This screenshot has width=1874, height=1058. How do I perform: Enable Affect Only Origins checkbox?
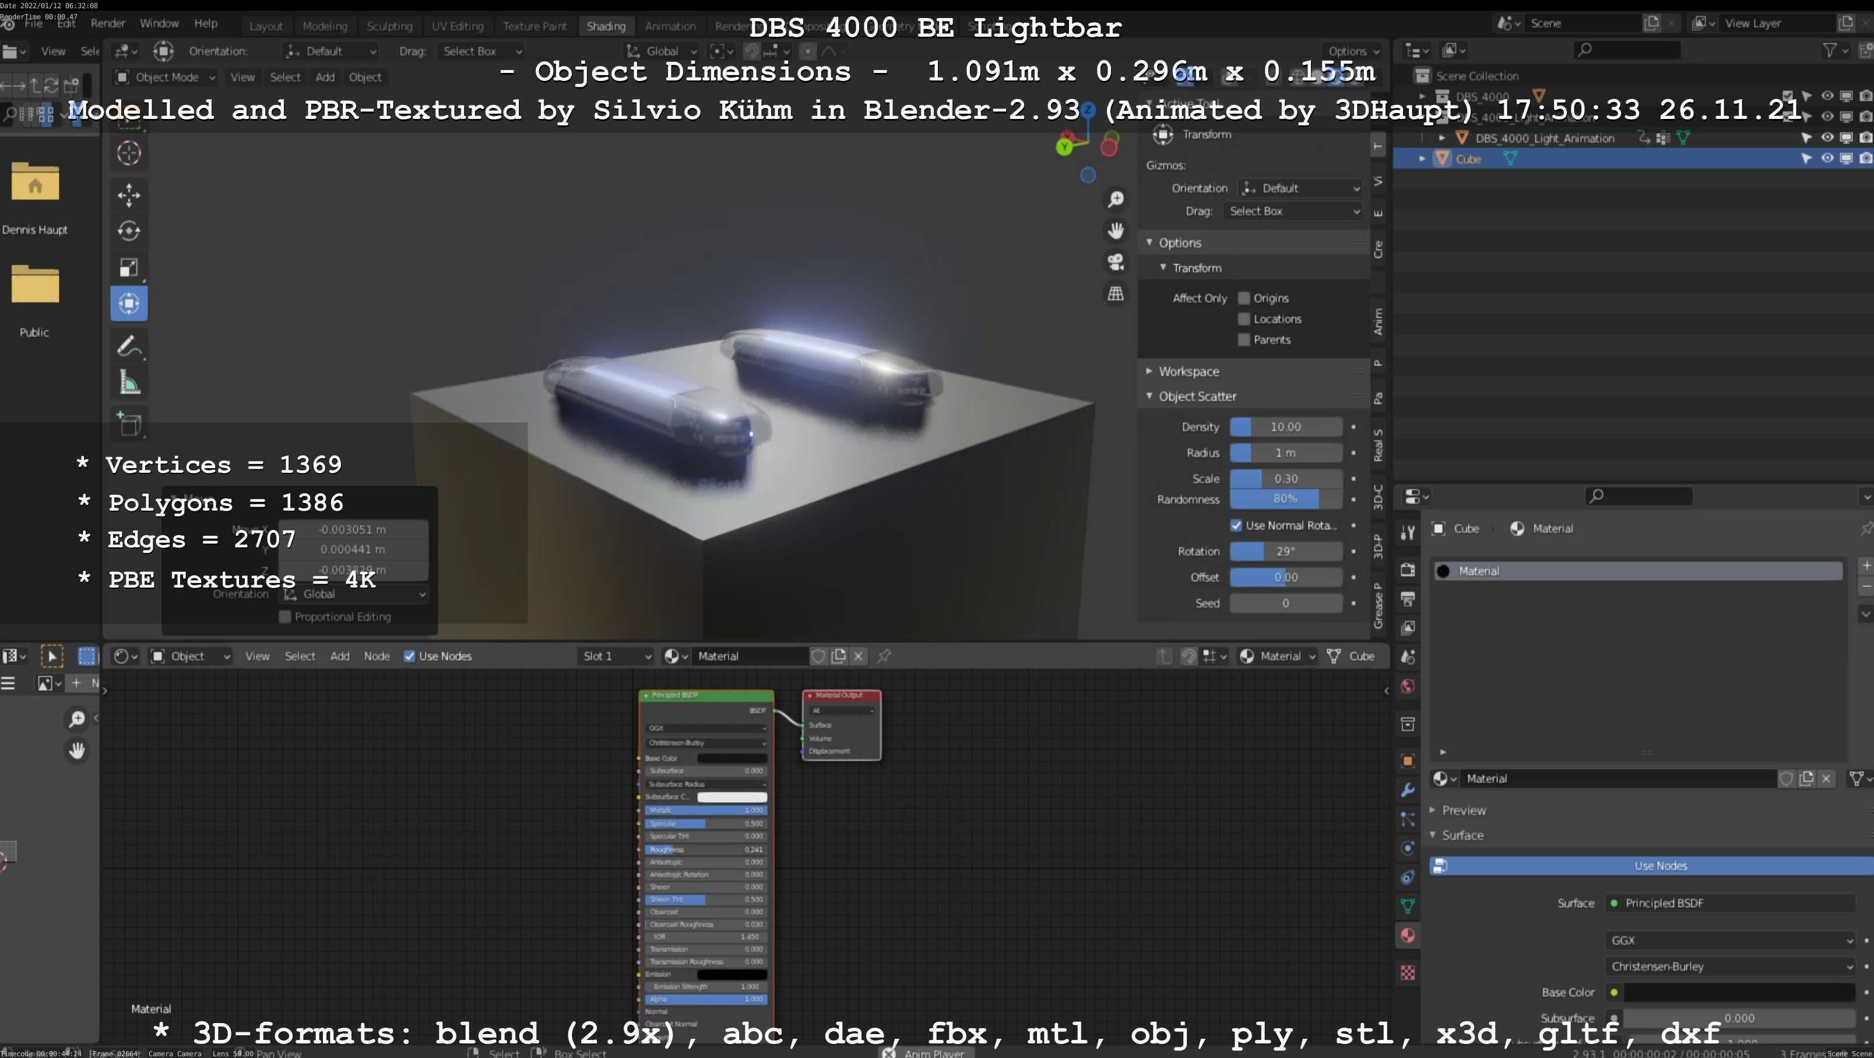click(x=1244, y=298)
